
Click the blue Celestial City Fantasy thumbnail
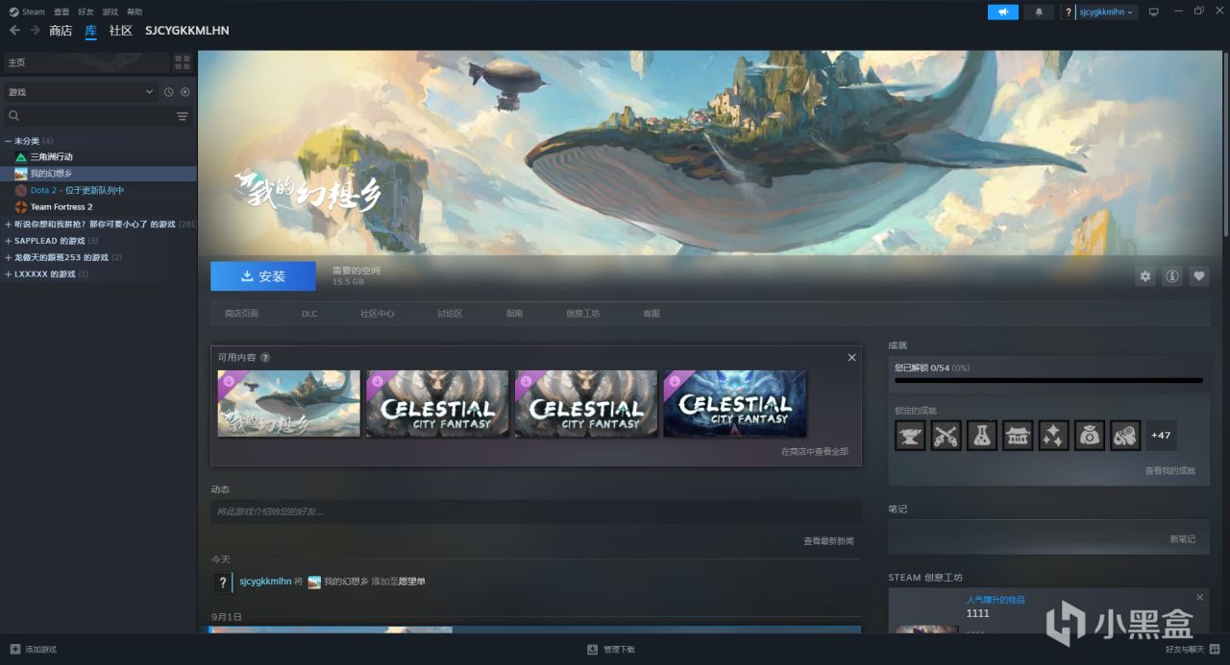pyautogui.click(x=735, y=403)
